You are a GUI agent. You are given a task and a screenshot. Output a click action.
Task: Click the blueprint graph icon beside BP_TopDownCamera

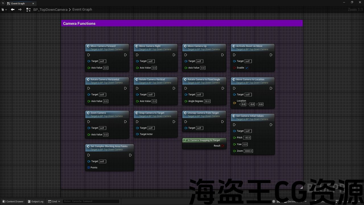(x=28, y=9)
